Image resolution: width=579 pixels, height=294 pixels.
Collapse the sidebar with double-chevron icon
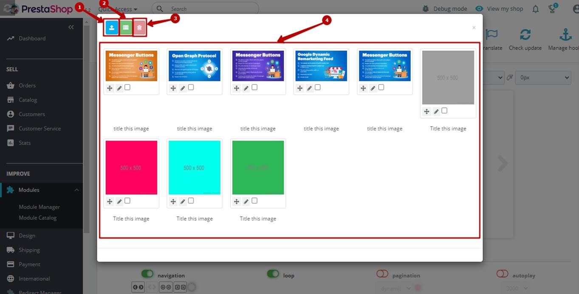pyautogui.click(x=71, y=27)
